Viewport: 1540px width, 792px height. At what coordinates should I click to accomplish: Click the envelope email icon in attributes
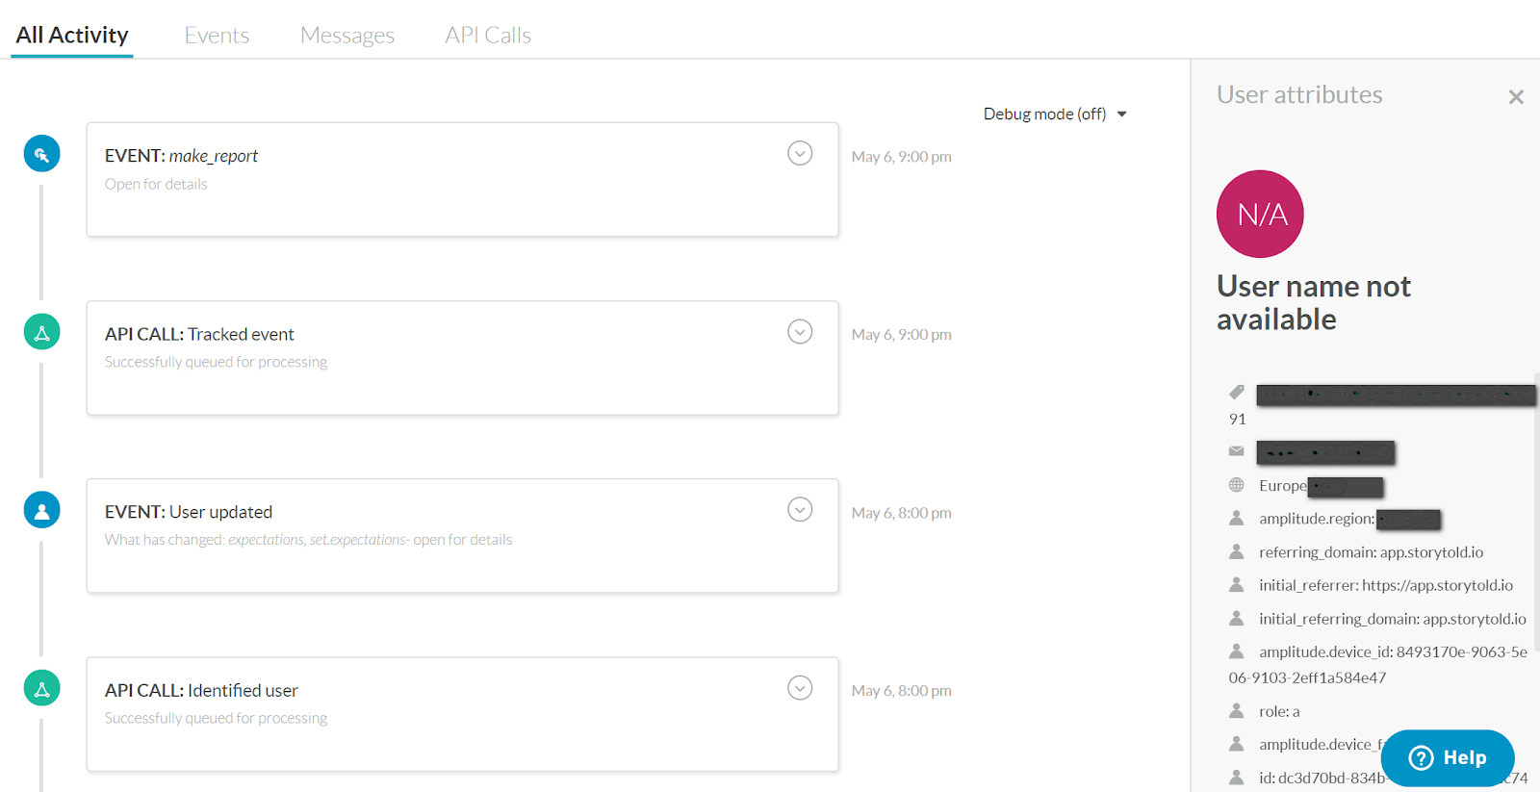click(x=1237, y=451)
